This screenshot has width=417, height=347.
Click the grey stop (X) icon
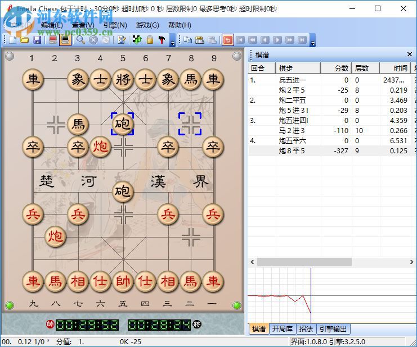coord(93,40)
